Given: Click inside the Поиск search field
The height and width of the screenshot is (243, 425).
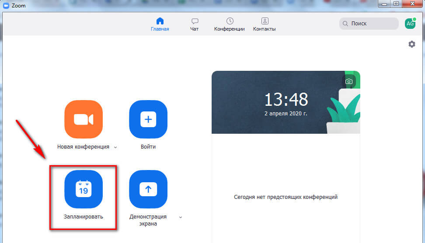Looking at the screenshot, I should [372, 24].
